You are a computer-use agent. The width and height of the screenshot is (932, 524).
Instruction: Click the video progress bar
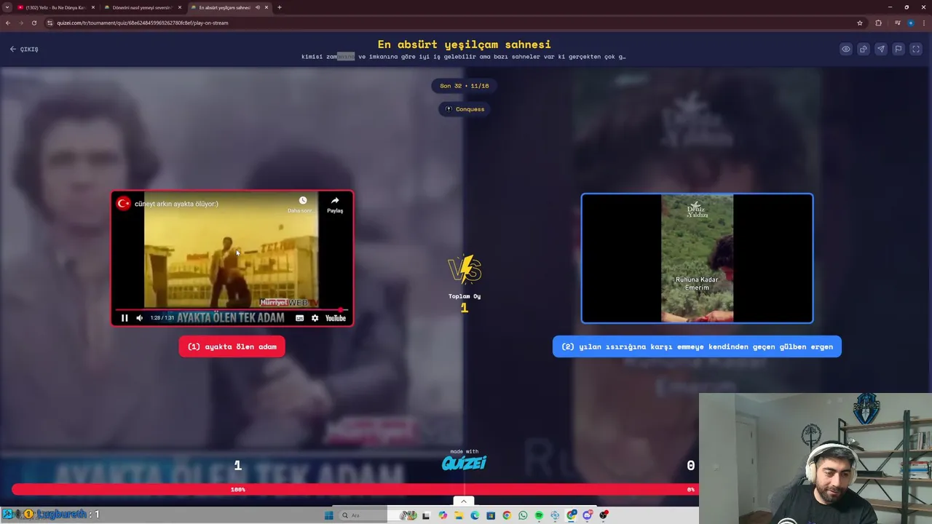(x=232, y=310)
